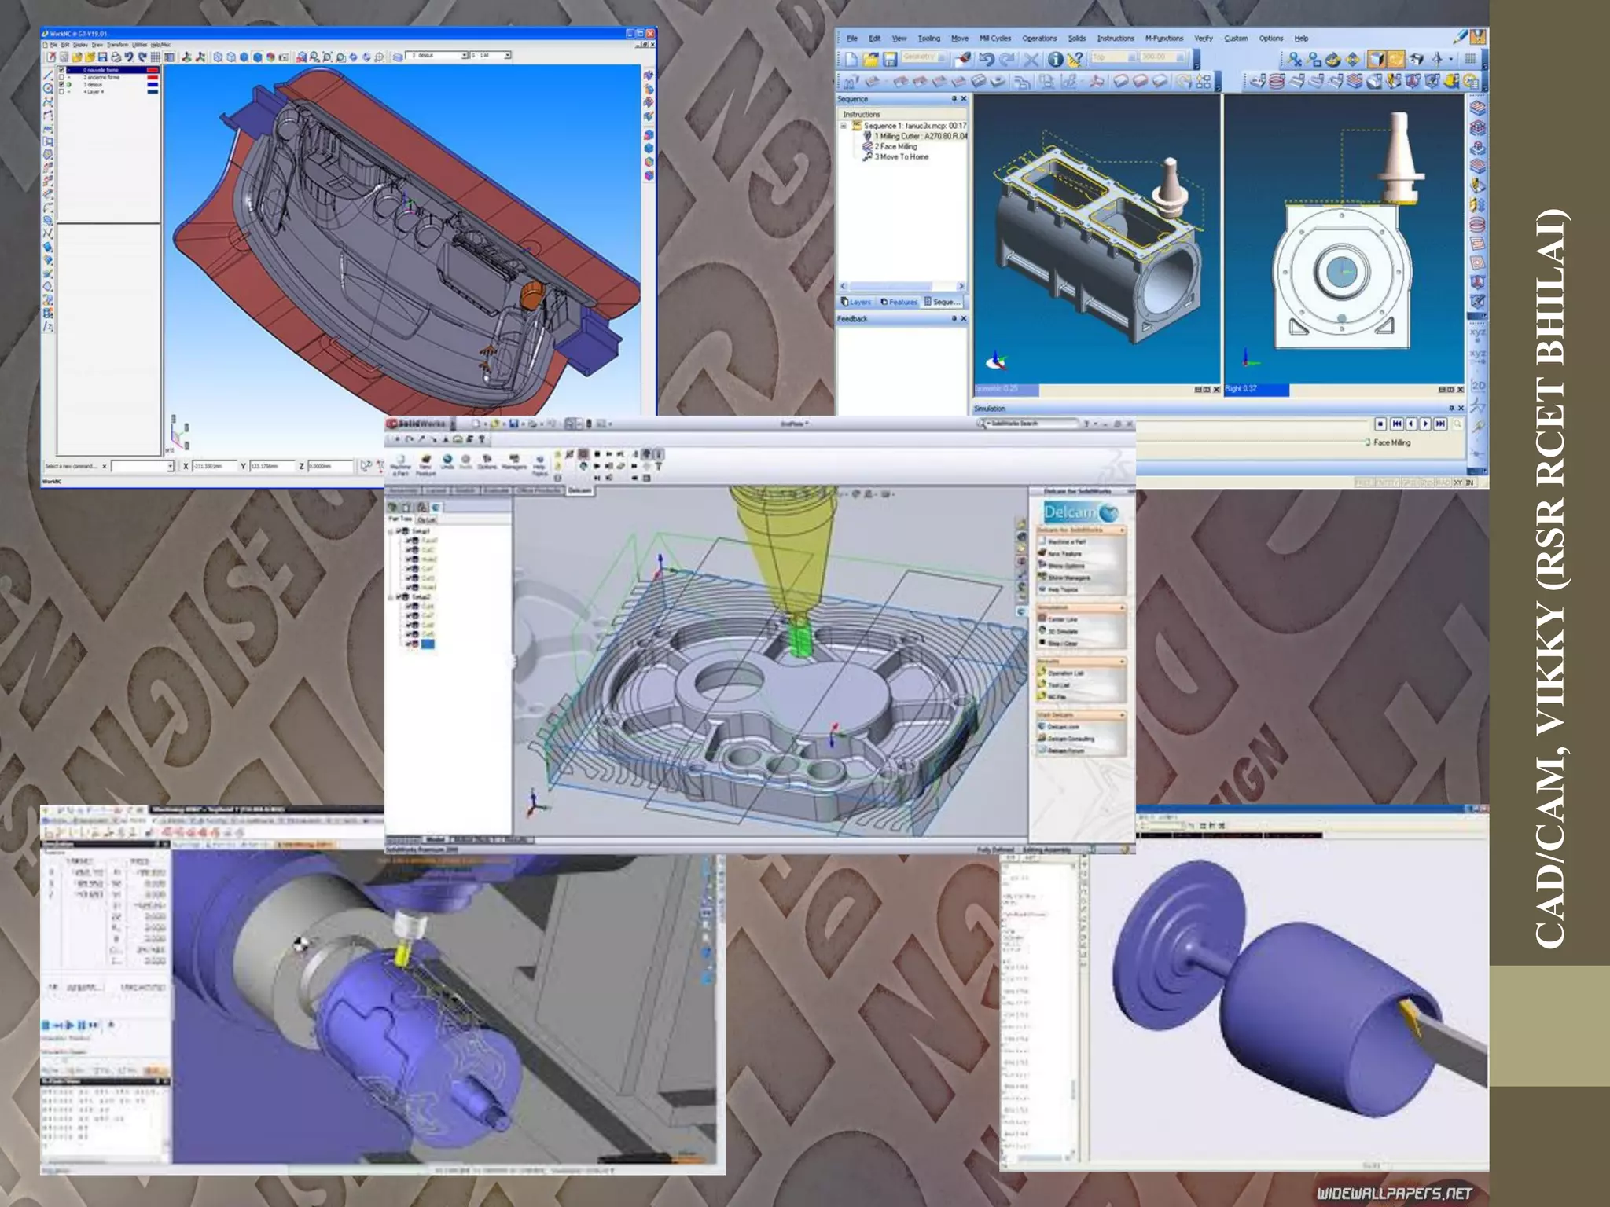Click the grid icon in WorkNC toolbar
The height and width of the screenshot is (1207, 1610).
[156, 57]
